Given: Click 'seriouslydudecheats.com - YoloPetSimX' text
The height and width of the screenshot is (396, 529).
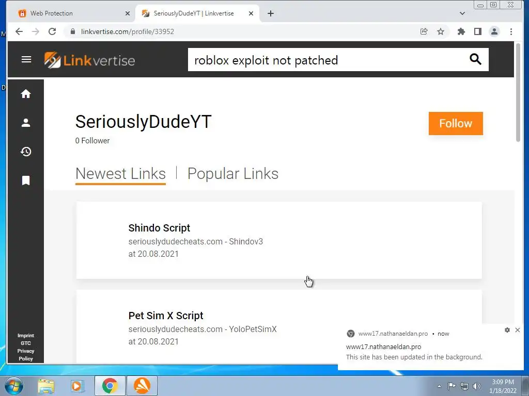Looking at the screenshot, I should coord(203,329).
